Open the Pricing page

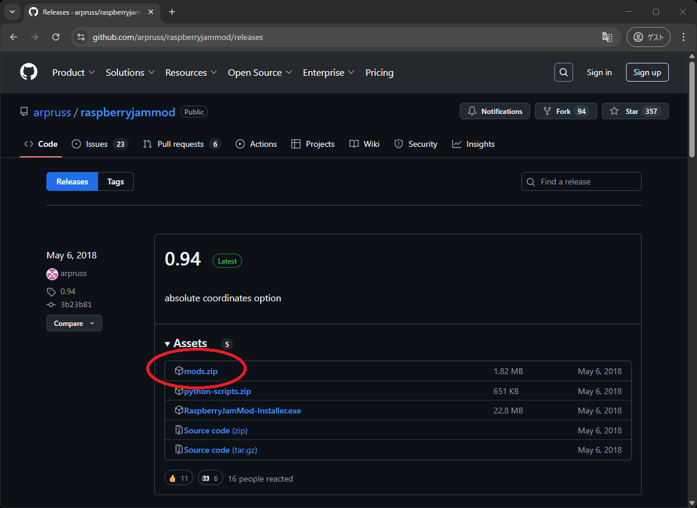pos(379,72)
